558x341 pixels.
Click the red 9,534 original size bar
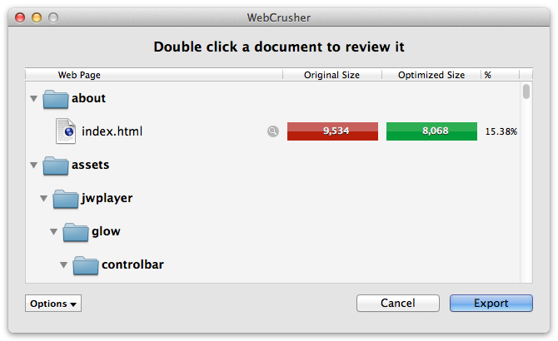coord(333,131)
